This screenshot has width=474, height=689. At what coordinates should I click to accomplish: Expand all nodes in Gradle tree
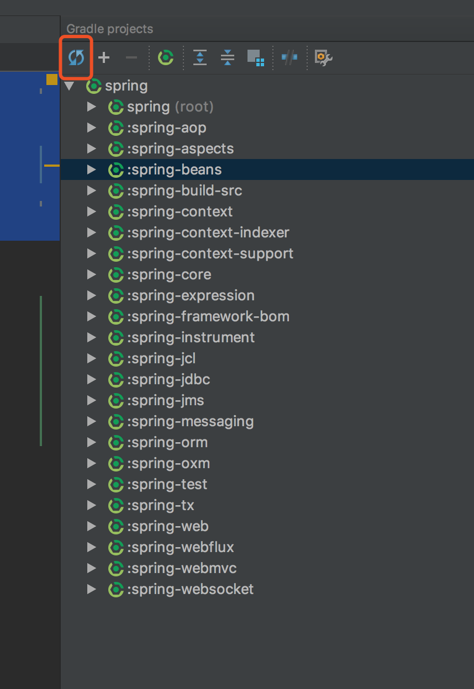[x=200, y=57]
